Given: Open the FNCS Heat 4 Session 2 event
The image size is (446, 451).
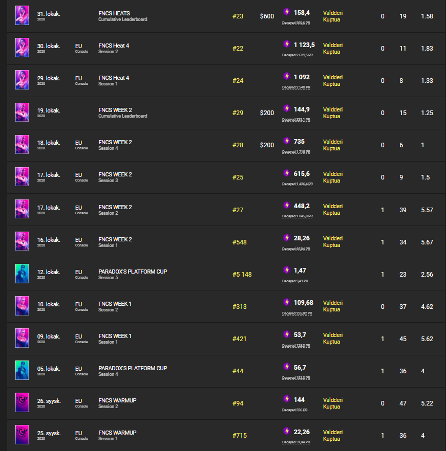Looking at the screenshot, I should (114, 48).
